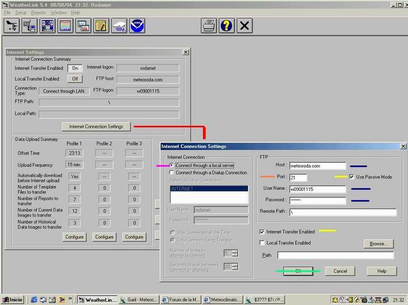
Task: Open the Setup menu
Action: coord(21,13)
